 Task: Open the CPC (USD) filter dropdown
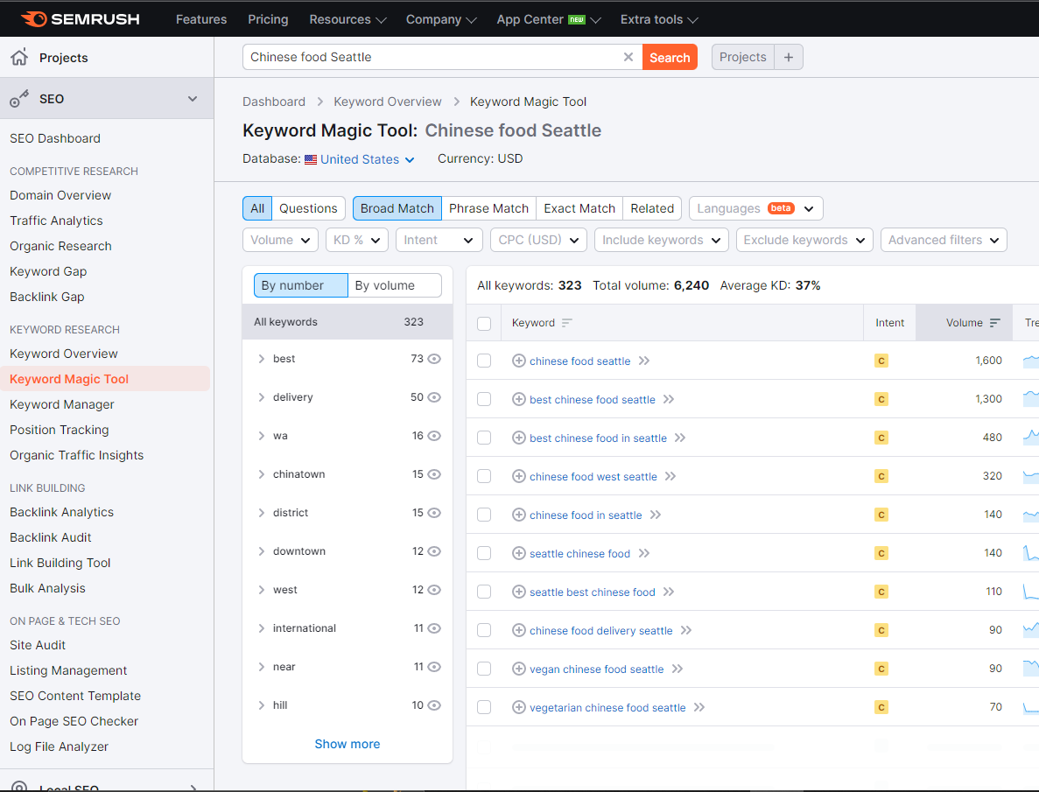click(538, 240)
